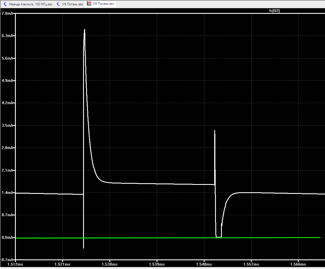Image resolution: width=325 pixels, height=269 pixels.
Task: Switch to the УК Погань.asc tab
Action: (70, 4)
